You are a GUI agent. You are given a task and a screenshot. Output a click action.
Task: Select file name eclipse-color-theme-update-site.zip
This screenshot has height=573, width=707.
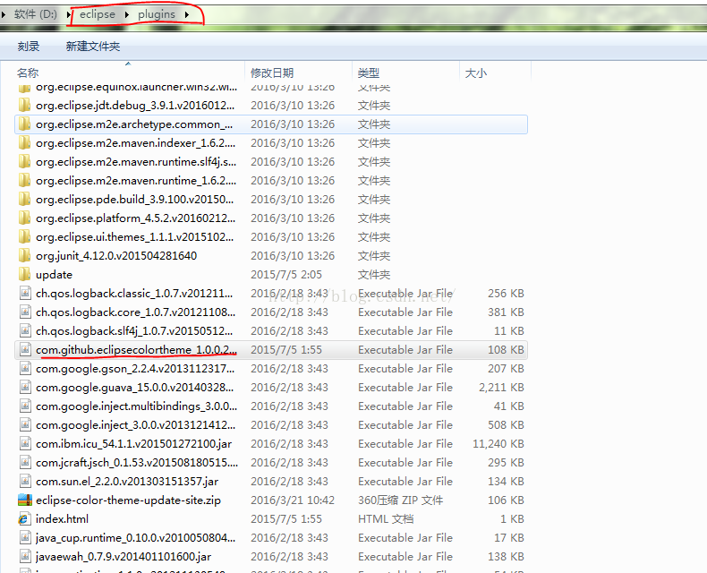129,500
